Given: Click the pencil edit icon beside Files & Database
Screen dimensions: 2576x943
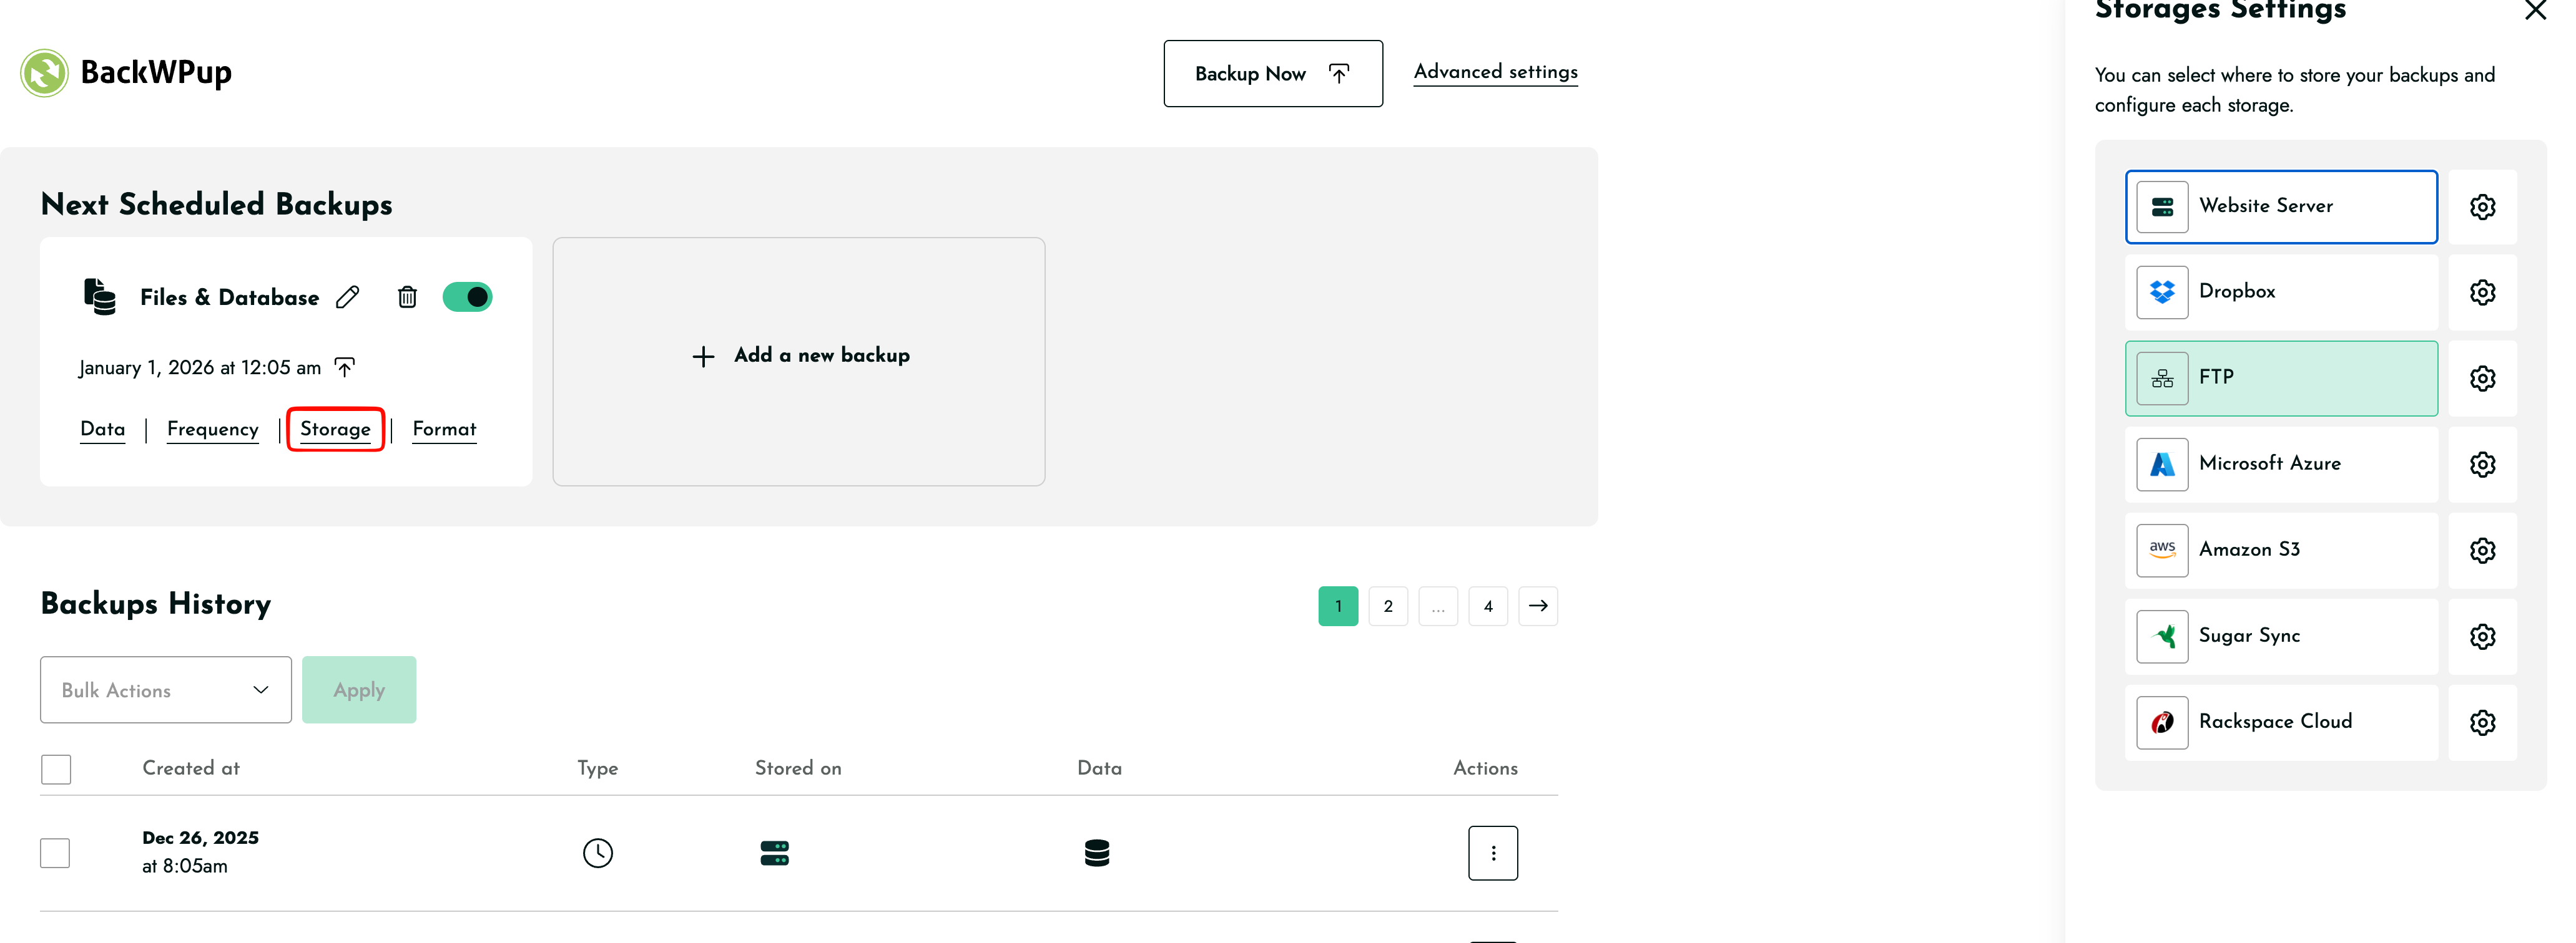Looking at the screenshot, I should coord(347,297).
